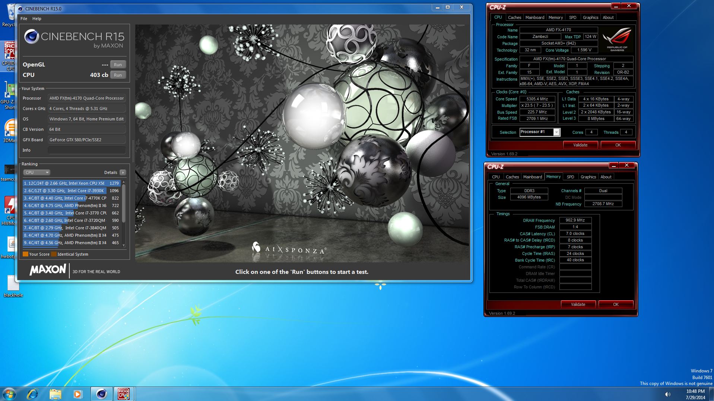Click the MAXON logo

48,270
